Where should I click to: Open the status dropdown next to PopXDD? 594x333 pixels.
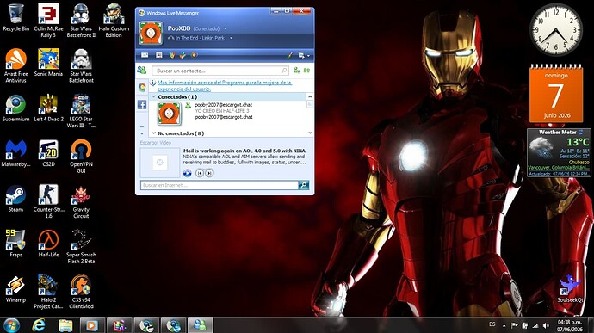pyautogui.click(x=225, y=28)
